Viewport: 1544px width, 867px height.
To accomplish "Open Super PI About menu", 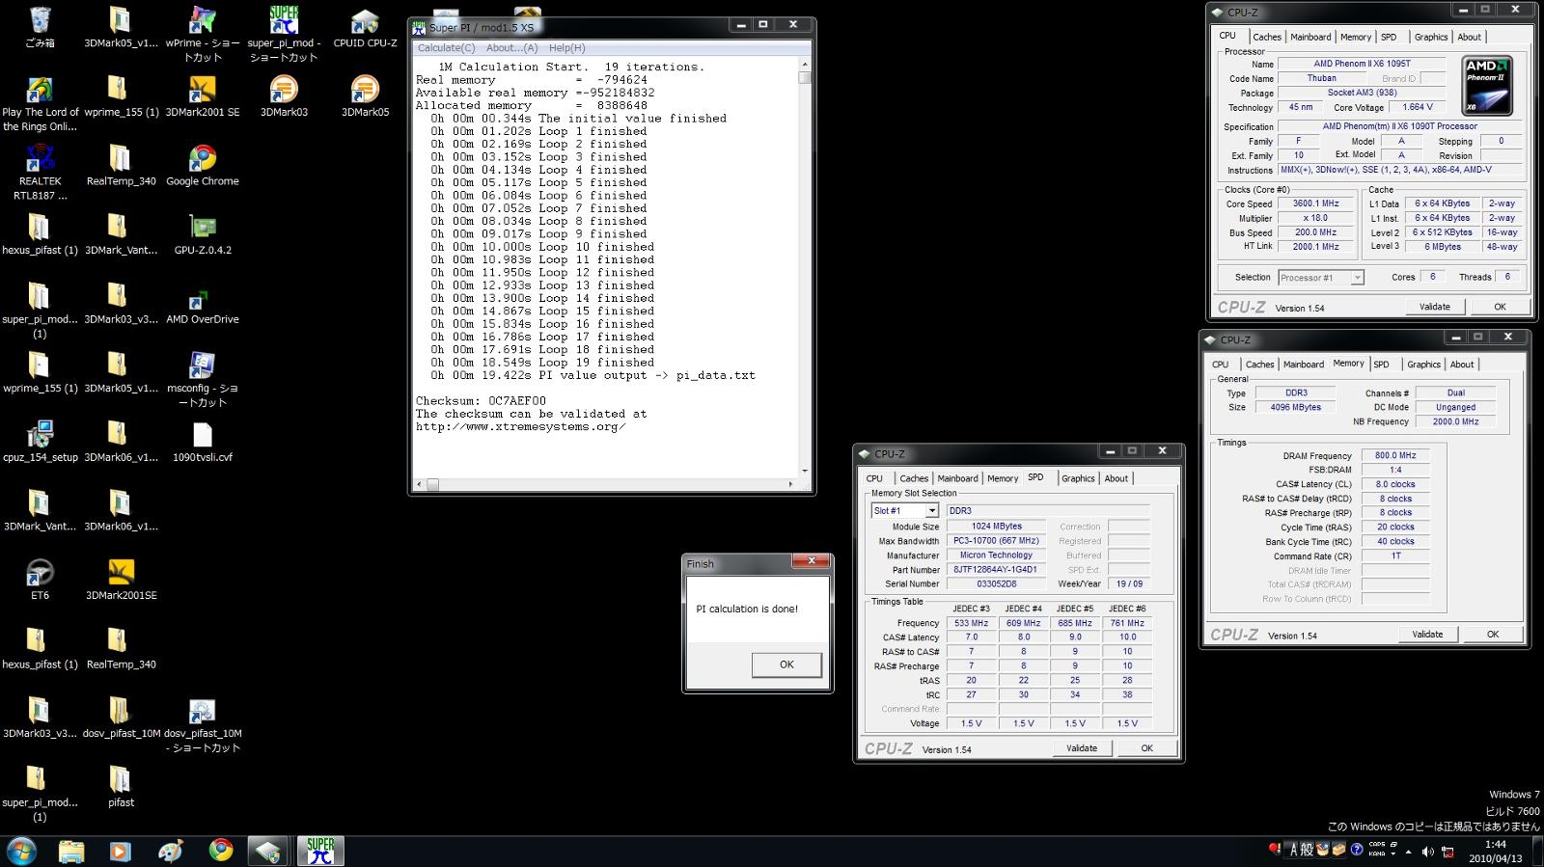I will point(511,47).
